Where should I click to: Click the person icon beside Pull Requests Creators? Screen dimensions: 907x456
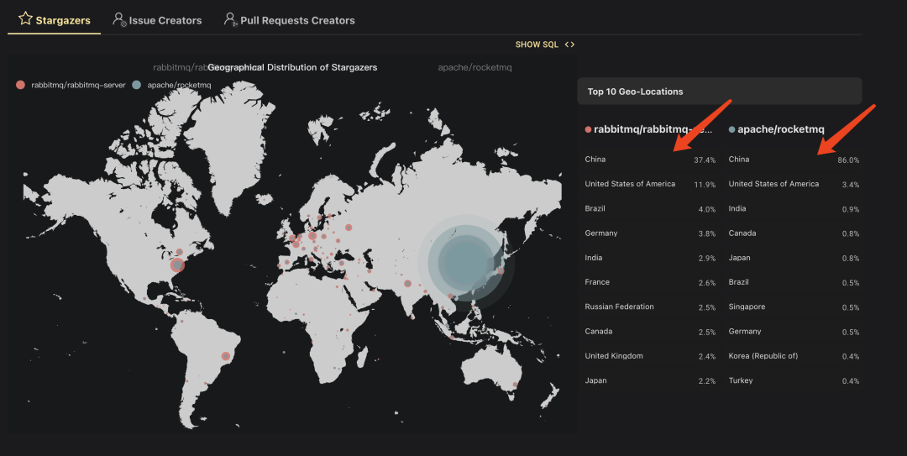[230, 19]
